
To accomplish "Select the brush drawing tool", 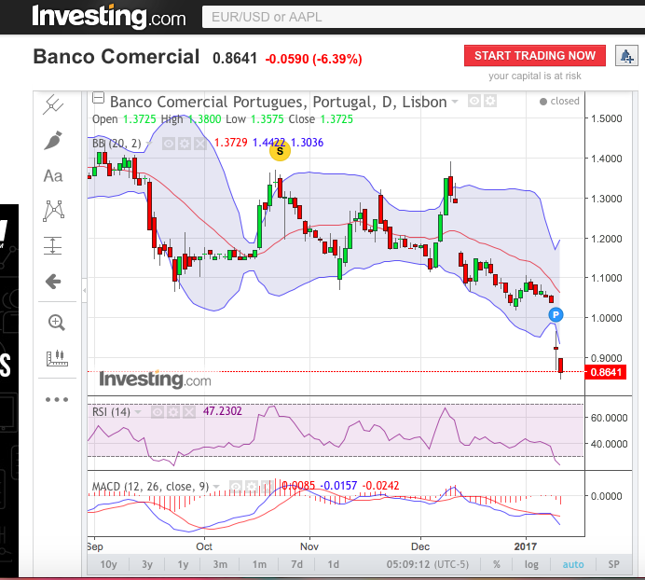I will pyautogui.click(x=53, y=141).
